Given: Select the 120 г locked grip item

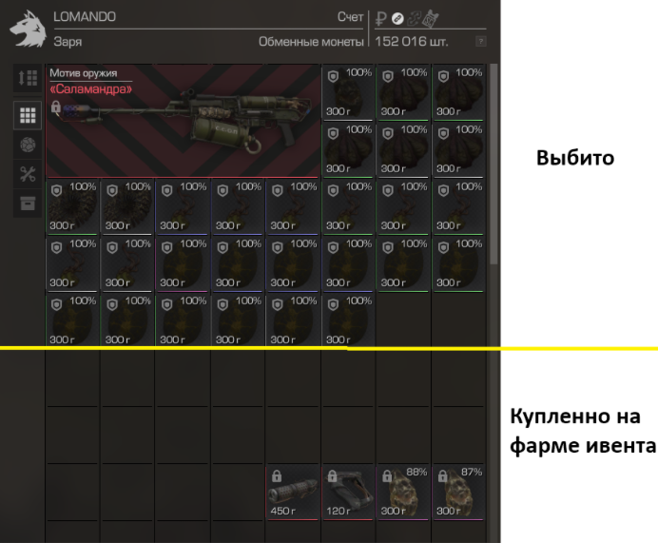Looking at the screenshot, I should coord(348,493).
